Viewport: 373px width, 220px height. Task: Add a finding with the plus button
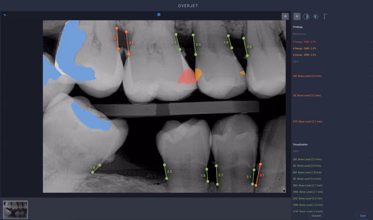click(297, 16)
